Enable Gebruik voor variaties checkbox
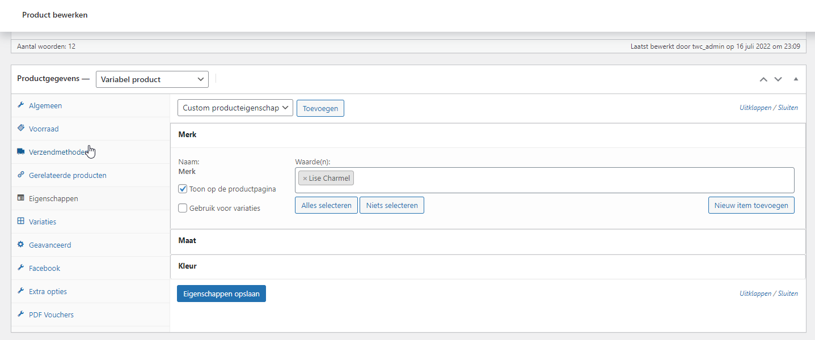The image size is (815, 340). 183,208
